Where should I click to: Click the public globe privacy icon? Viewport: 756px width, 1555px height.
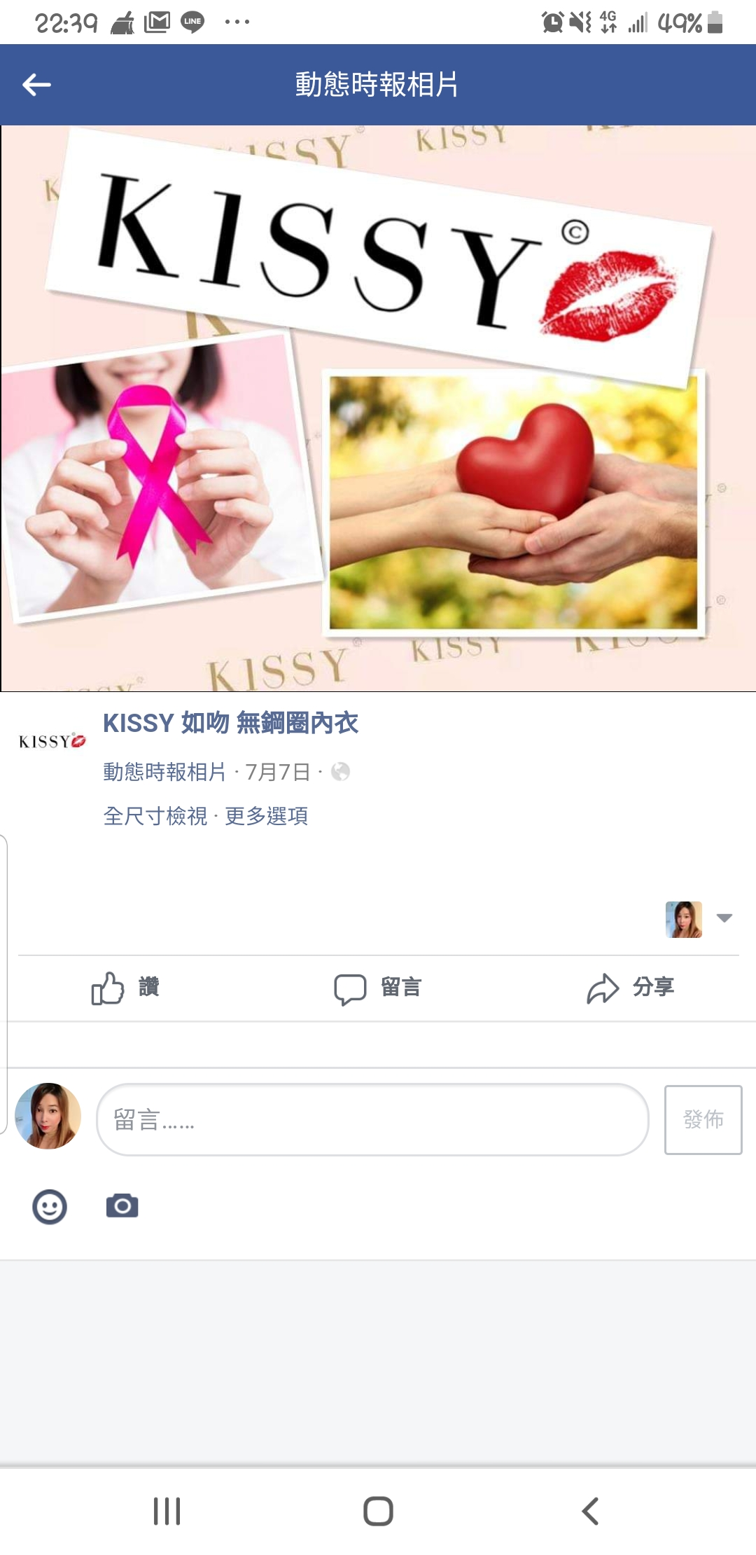click(341, 772)
